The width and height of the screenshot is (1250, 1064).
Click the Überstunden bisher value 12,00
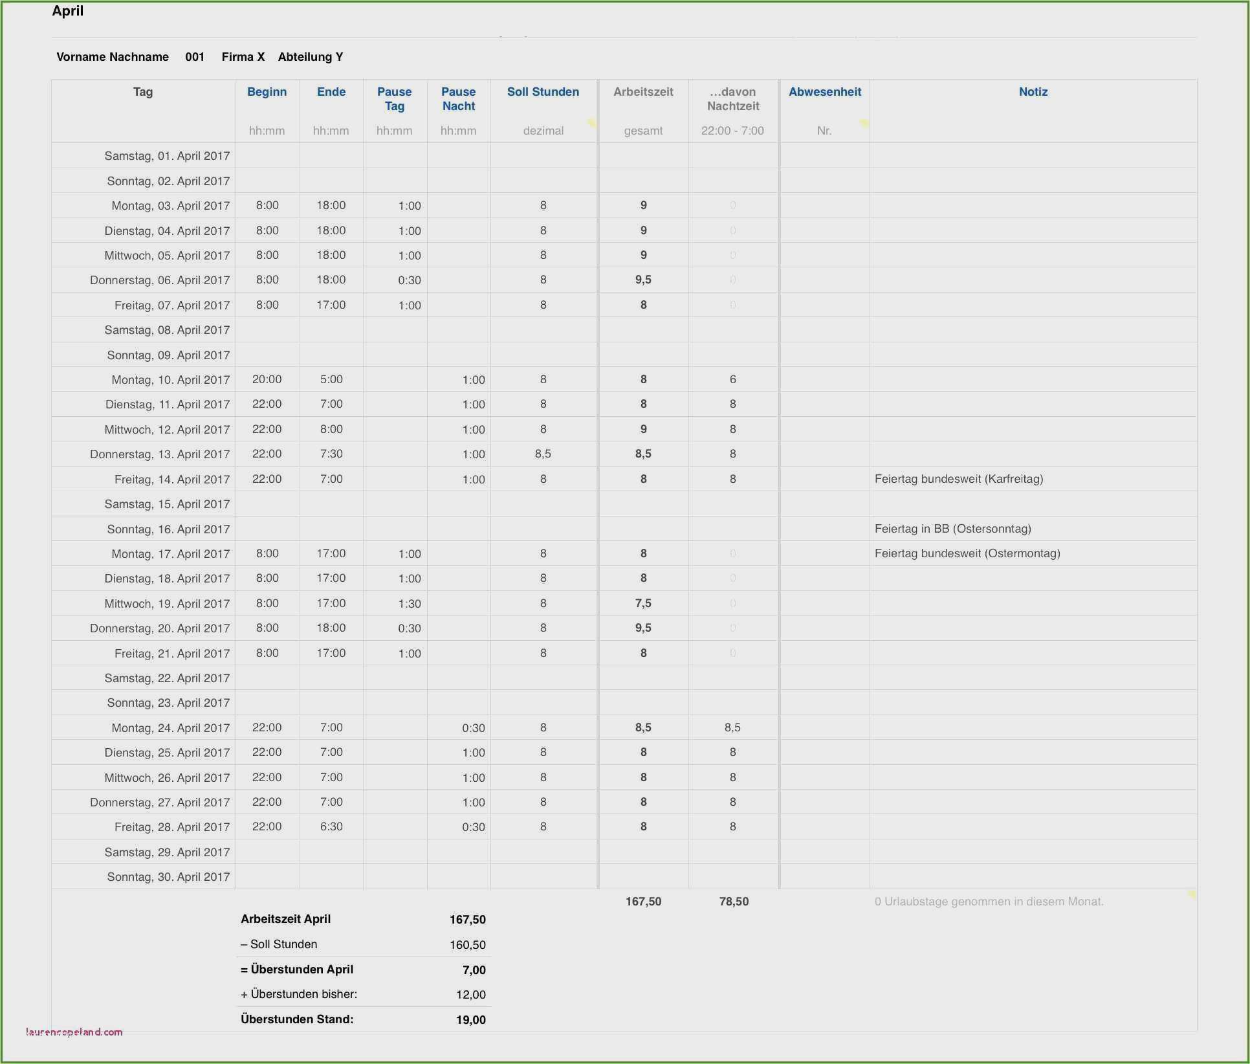(x=470, y=995)
